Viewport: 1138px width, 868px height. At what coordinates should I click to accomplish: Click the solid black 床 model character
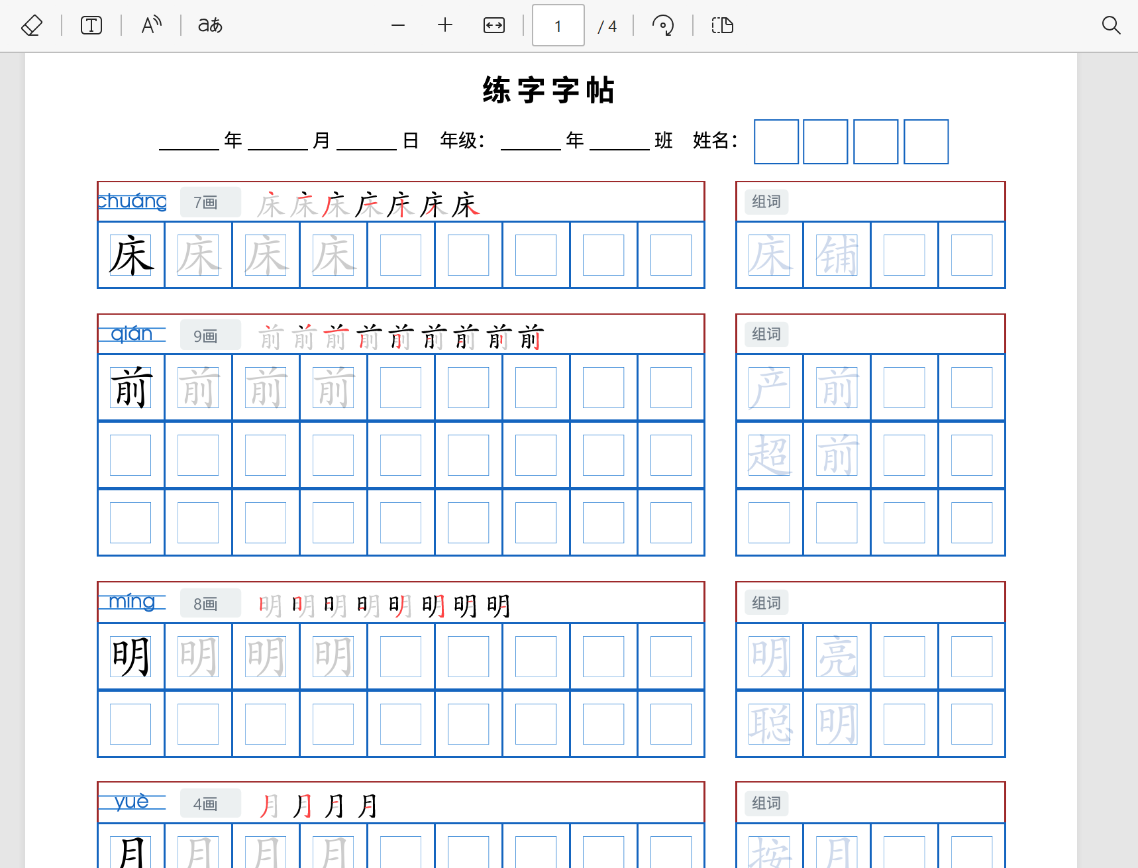pos(131,255)
